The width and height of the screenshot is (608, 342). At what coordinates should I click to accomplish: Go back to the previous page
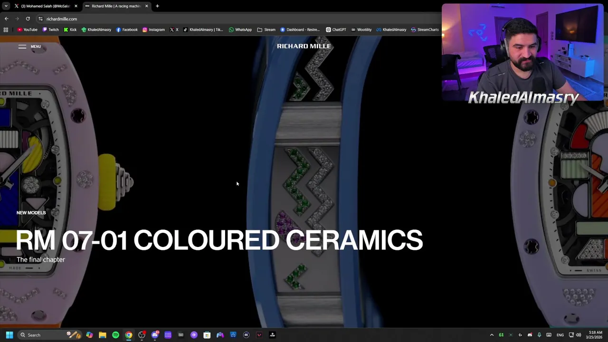pyautogui.click(x=6, y=19)
